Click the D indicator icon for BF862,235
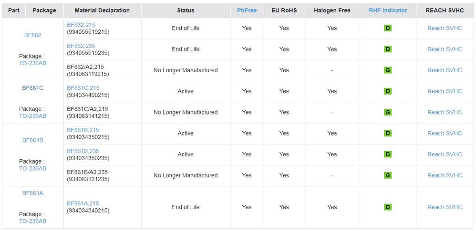The width and height of the screenshot is (476, 231). [388, 49]
